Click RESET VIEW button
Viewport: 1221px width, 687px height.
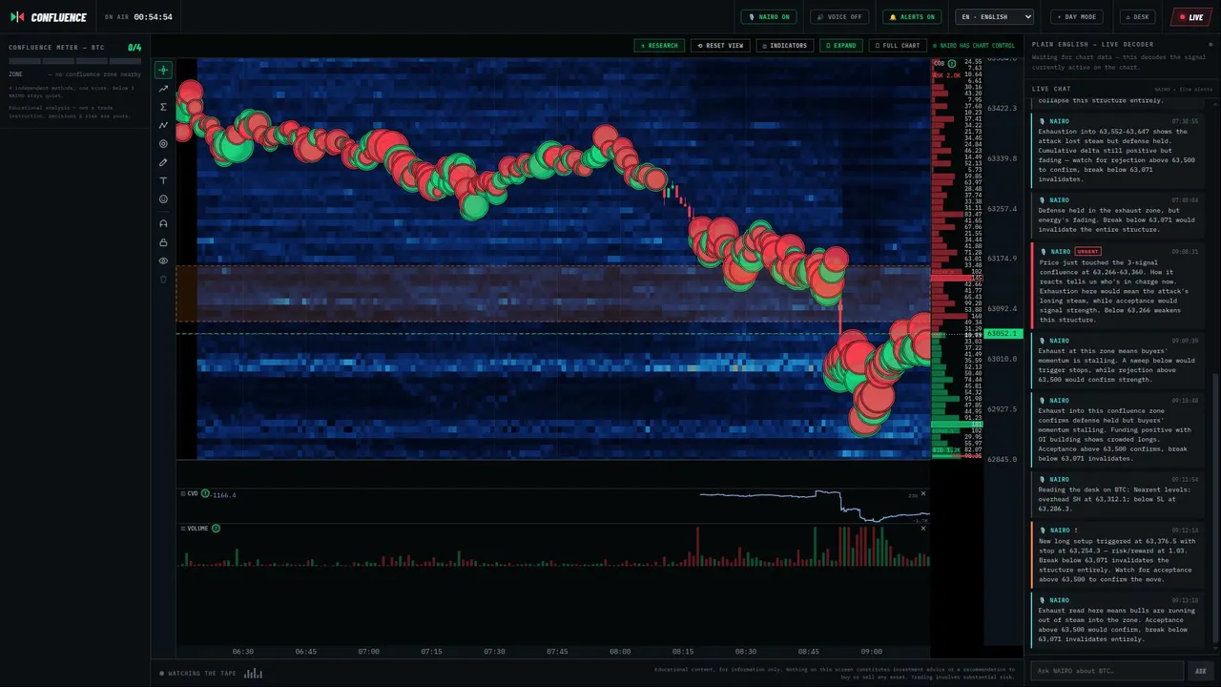[720, 46]
